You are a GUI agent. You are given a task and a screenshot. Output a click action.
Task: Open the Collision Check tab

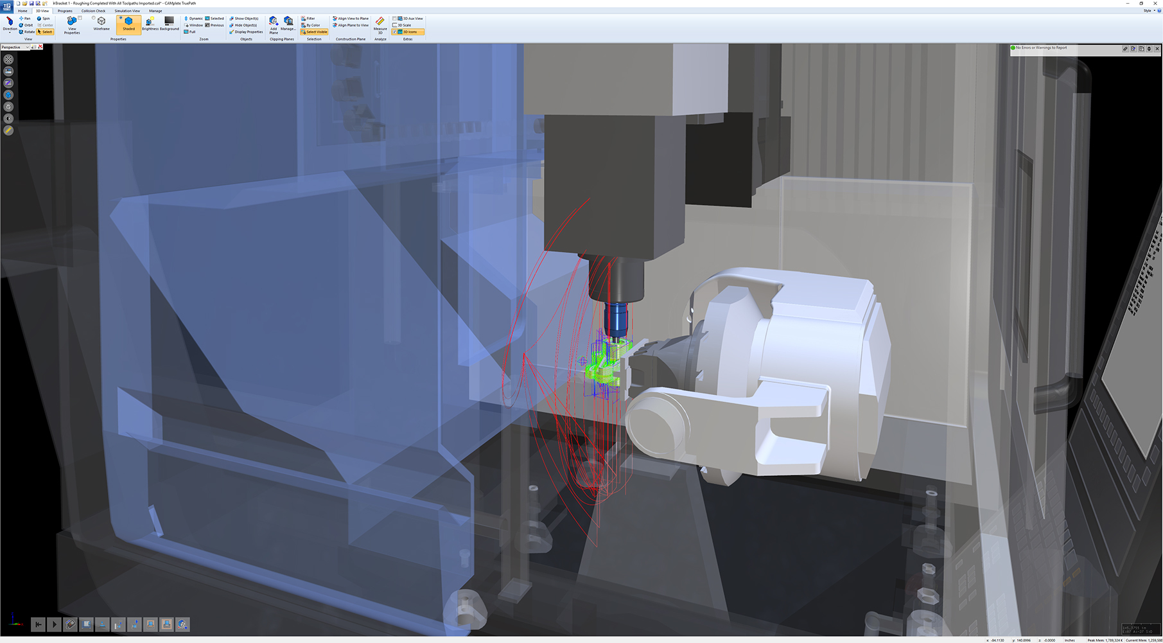93,11
